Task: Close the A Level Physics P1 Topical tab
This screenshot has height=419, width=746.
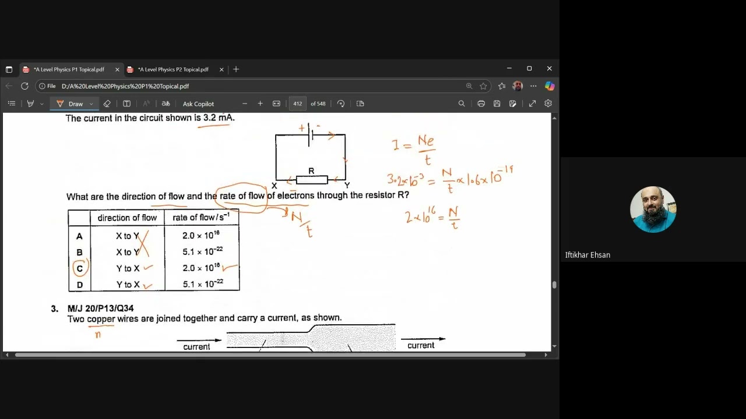Action: [x=117, y=69]
